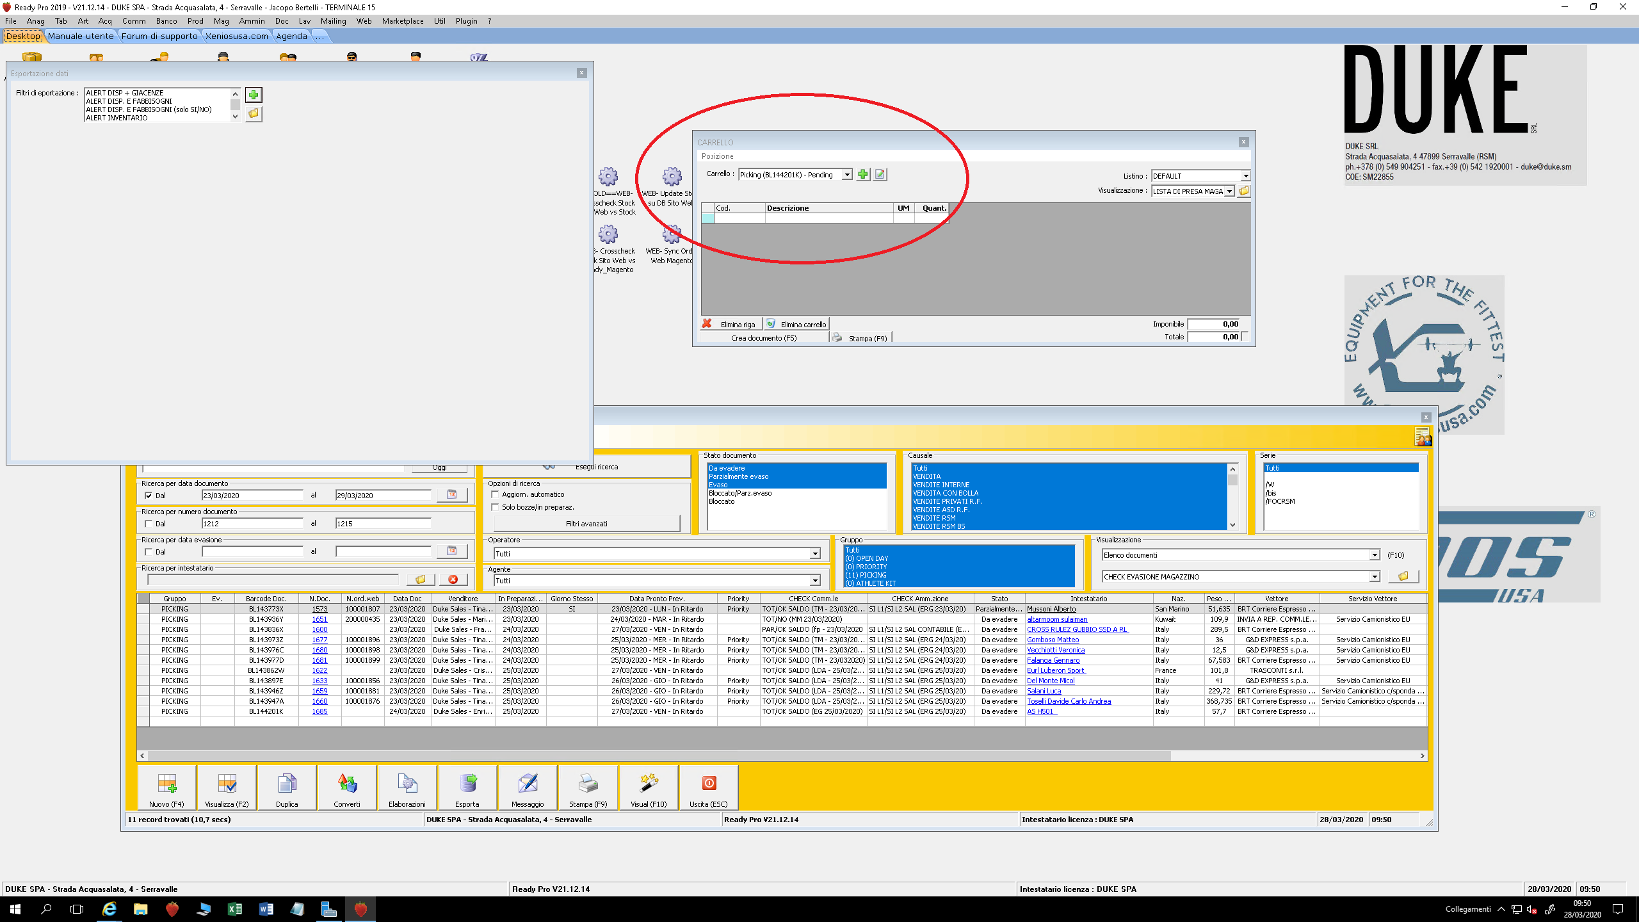Image resolution: width=1639 pixels, height=922 pixels.
Task: Expand the Operatore dropdown
Action: tap(815, 554)
